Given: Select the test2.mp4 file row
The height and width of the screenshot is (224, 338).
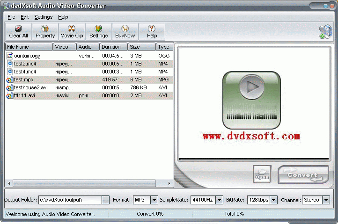Looking at the screenshot, I should pos(89,64).
